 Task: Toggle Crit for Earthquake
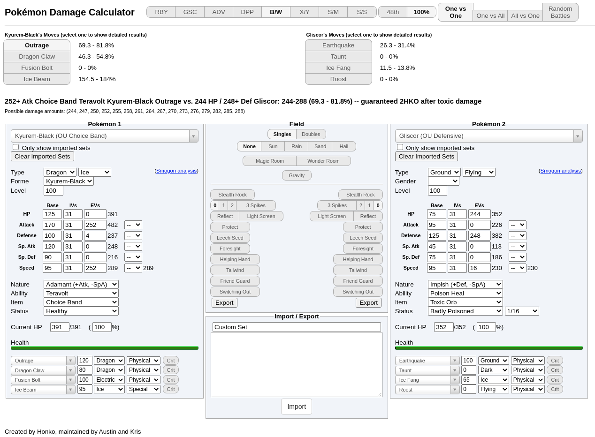click(x=555, y=361)
